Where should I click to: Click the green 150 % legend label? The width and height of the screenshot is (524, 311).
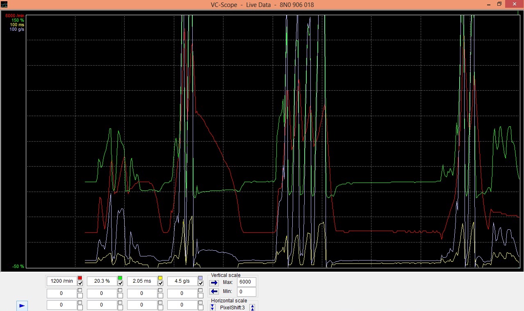(17, 20)
